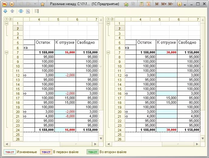Select grouping level 1 in left table
The width and height of the screenshot is (209, 158).
6,19
